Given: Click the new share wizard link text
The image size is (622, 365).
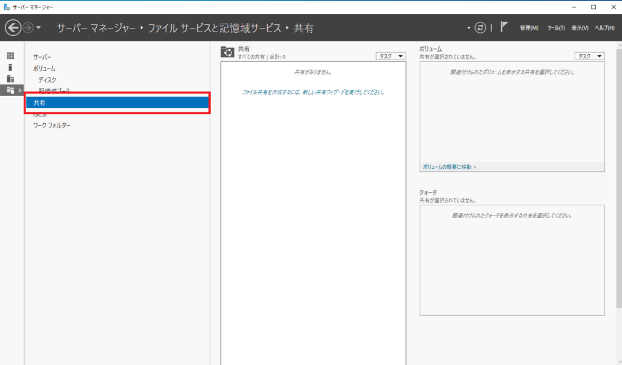Looking at the screenshot, I should [313, 92].
